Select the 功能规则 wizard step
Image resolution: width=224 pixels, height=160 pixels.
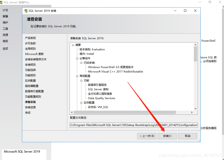(30, 75)
